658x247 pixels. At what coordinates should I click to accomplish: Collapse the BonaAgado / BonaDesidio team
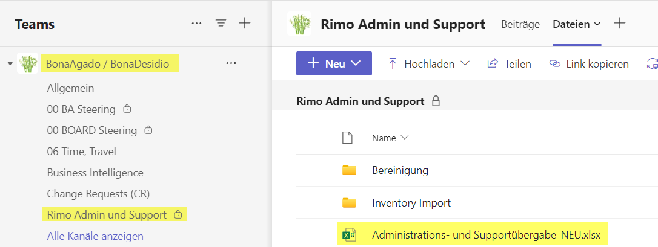[10, 63]
